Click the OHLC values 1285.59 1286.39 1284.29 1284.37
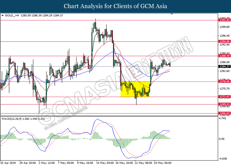This screenshot has width=231, height=165. click(42, 16)
